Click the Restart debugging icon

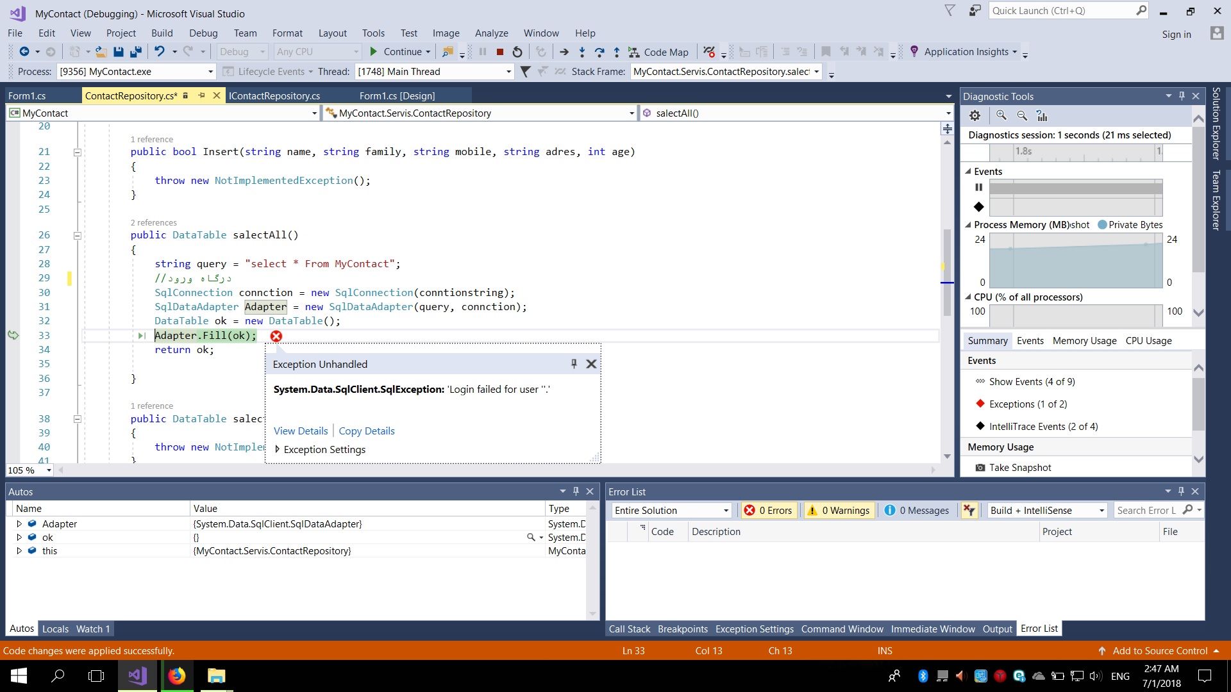[x=517, y=52]
